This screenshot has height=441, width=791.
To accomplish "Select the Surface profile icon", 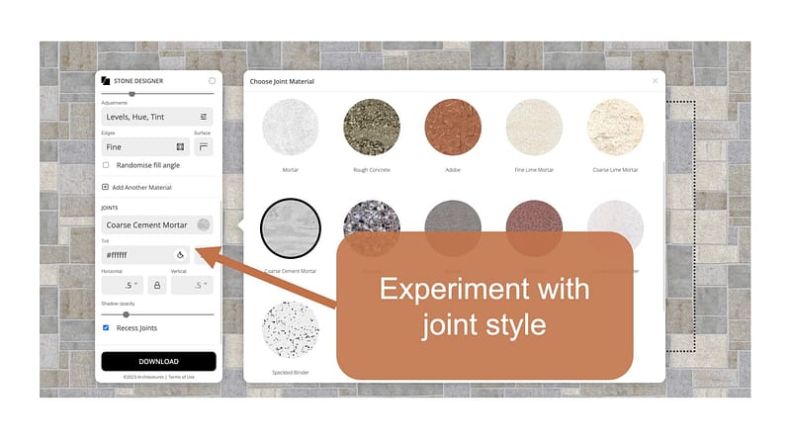I will tap(203, 147).
